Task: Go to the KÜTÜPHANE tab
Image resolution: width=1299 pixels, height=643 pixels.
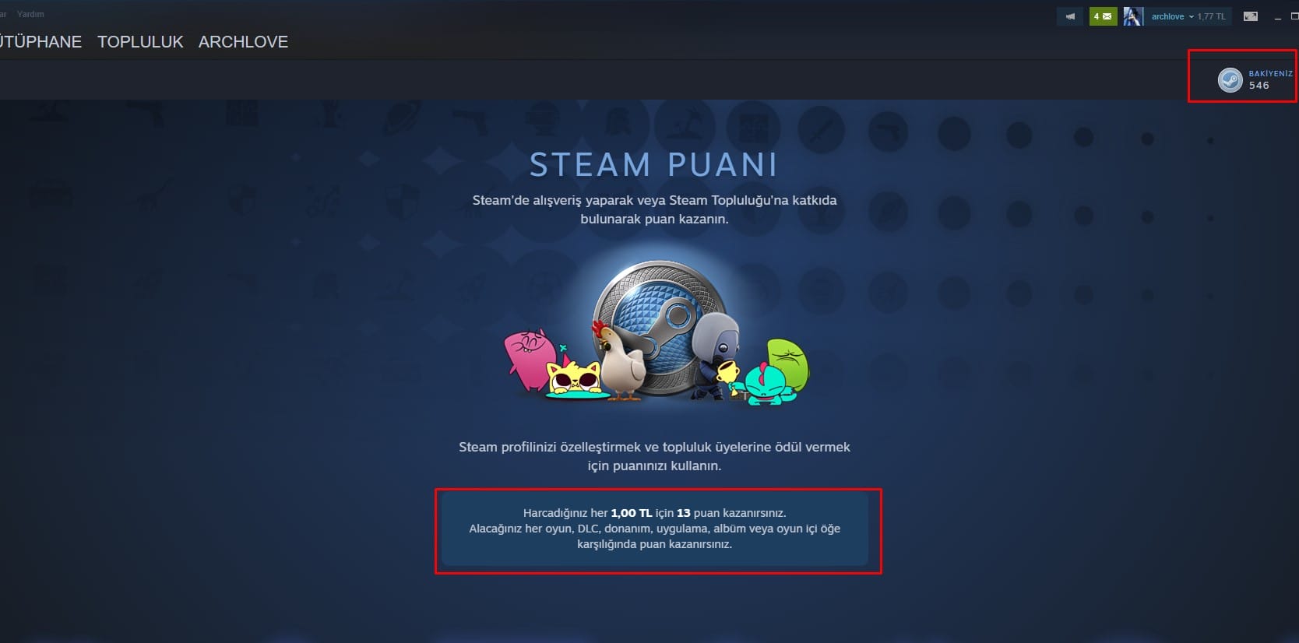Action: click(x=40, y=42)
